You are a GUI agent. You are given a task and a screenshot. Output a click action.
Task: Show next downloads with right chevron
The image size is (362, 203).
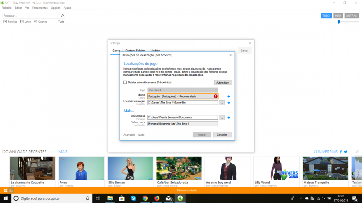pyautogui.click(x=358, y=173)
